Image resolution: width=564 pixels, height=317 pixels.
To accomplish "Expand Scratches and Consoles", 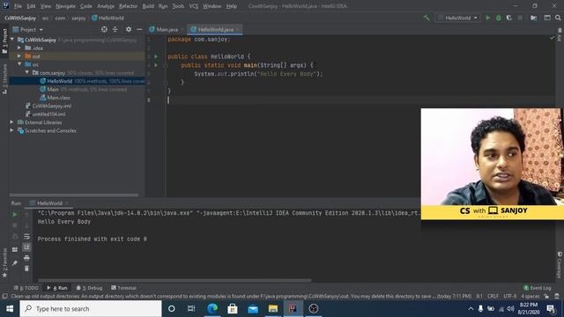I will click(11, 130).
